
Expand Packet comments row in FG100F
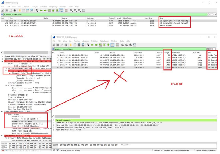pos(54,120)
